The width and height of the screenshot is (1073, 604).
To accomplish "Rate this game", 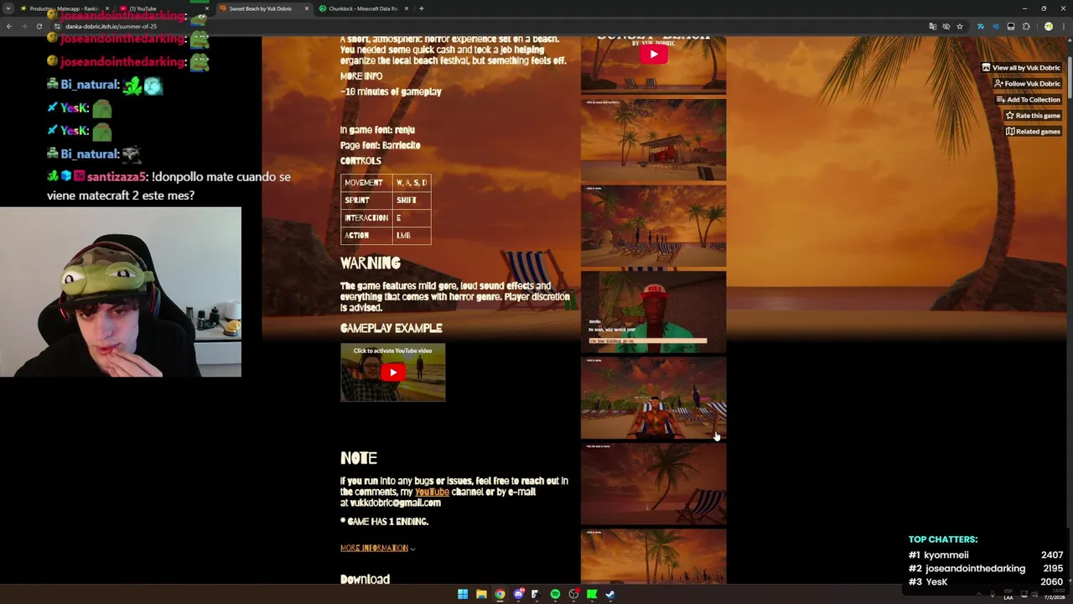I will pos(1033,115).
